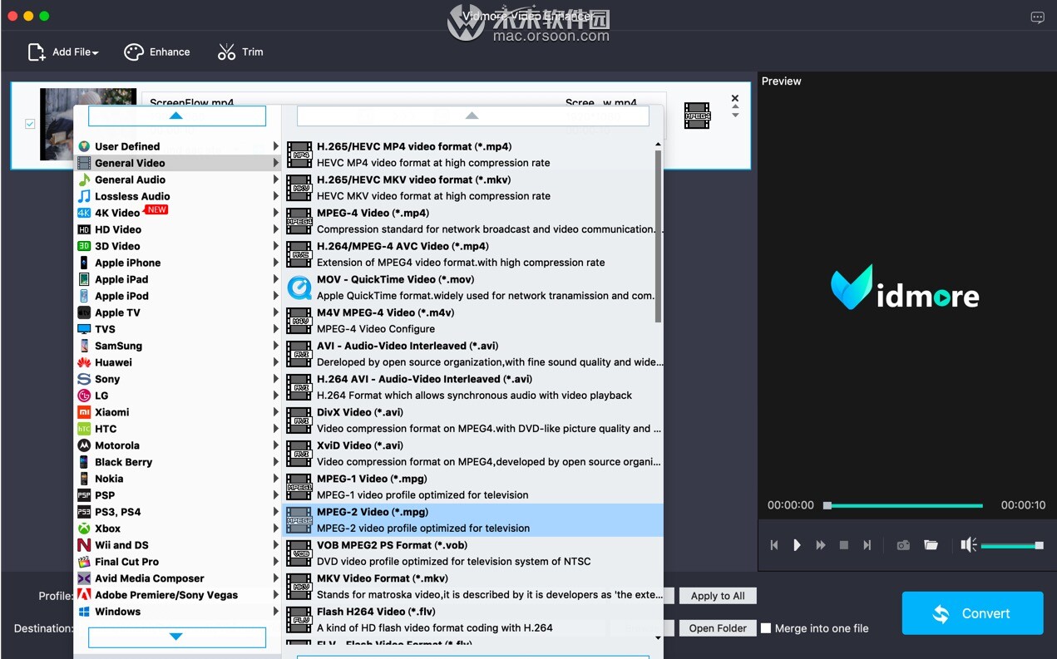
Task: Move the file down with down arrow
Action: pos(735,116)
